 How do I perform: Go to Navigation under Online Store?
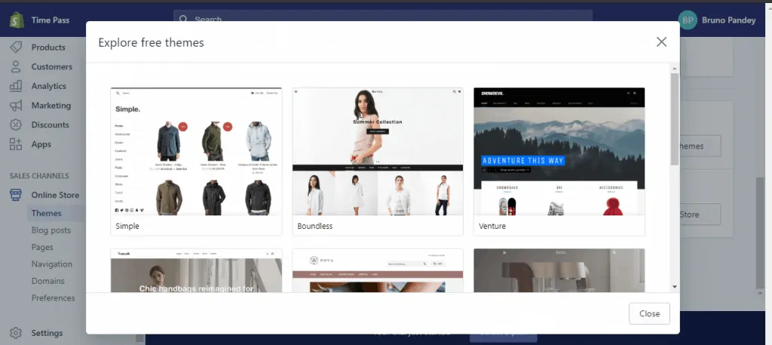pos(52,264)
